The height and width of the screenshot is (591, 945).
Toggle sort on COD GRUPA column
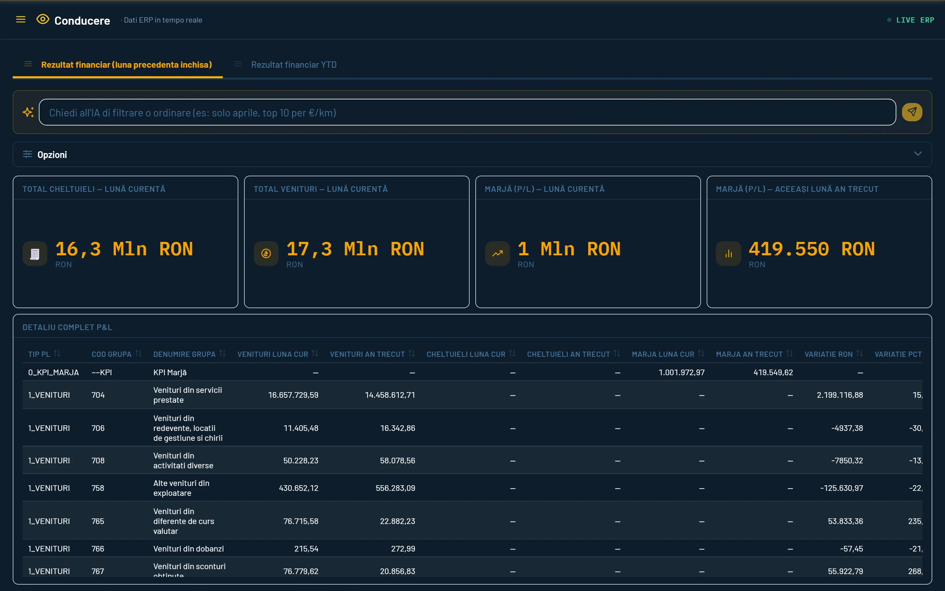(138, 353)
